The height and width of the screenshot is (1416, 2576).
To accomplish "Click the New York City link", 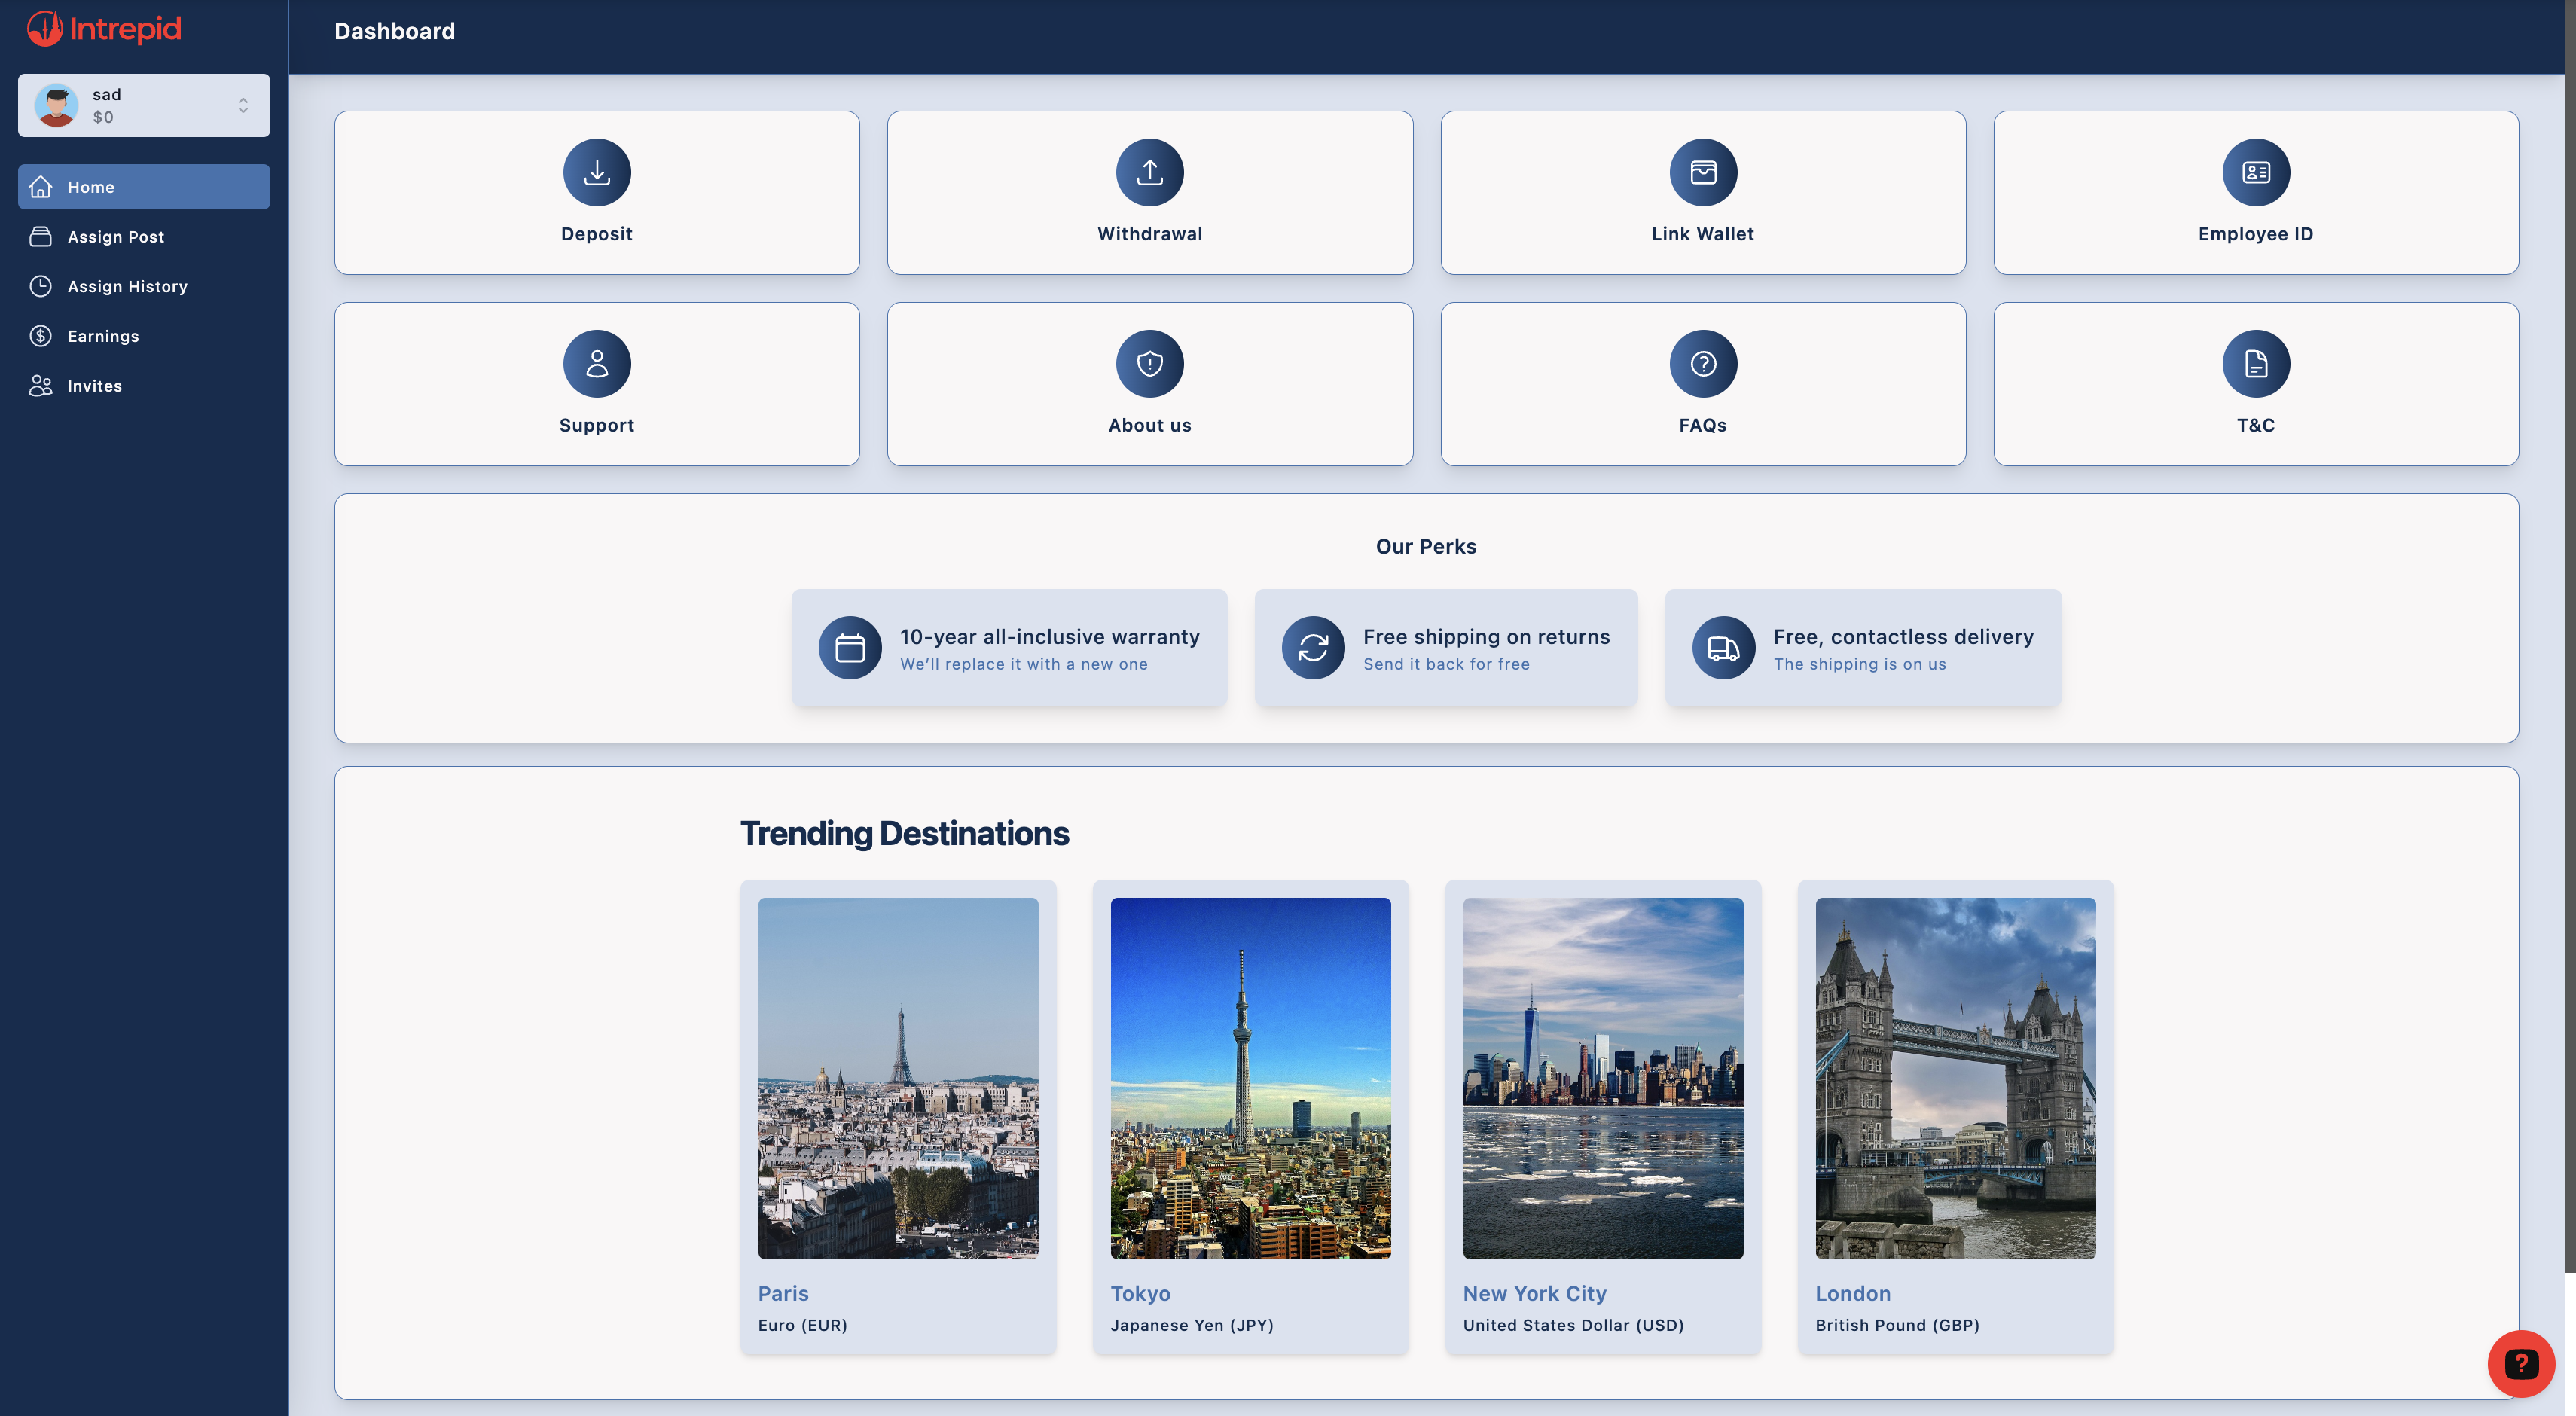I will 1534,1293.
